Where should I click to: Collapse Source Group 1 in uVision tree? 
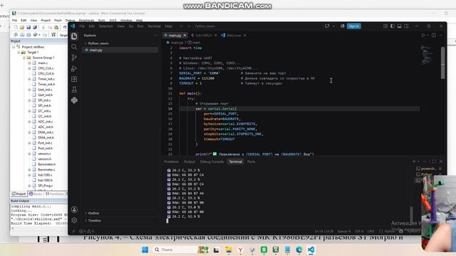(x=24, y=58)
